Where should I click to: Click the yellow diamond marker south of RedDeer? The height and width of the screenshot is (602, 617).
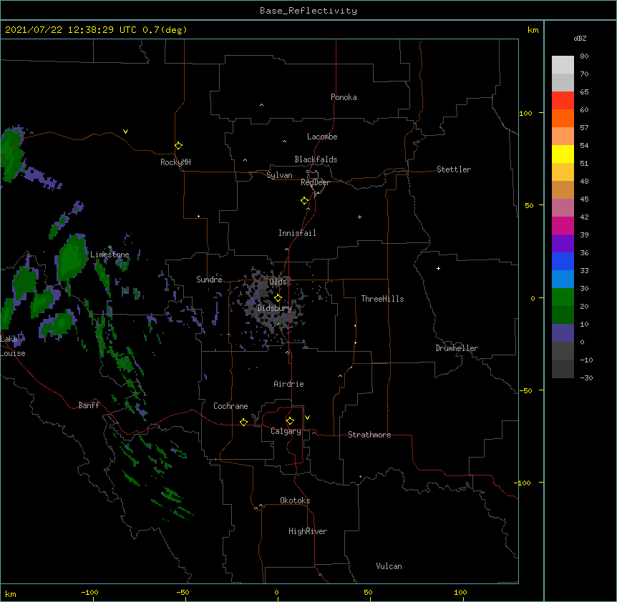(x=305, y=201)
